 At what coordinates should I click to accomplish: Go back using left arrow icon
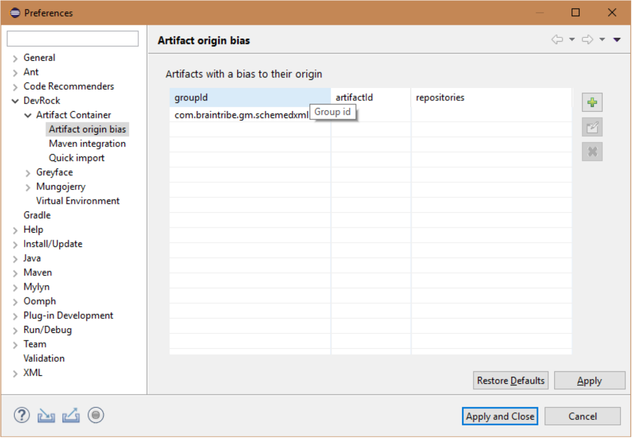click(x=557, y=40)
